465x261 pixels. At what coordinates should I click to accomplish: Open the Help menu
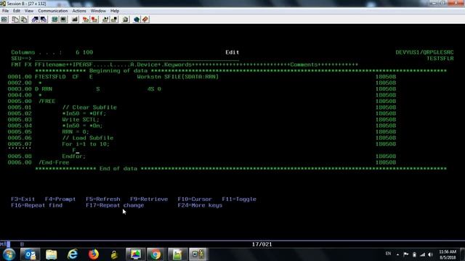pos(115,11)
